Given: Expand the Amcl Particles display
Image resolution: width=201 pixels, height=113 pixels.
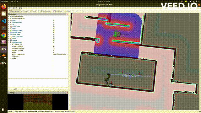Looking at the screenshot, I should coord(9,36).
